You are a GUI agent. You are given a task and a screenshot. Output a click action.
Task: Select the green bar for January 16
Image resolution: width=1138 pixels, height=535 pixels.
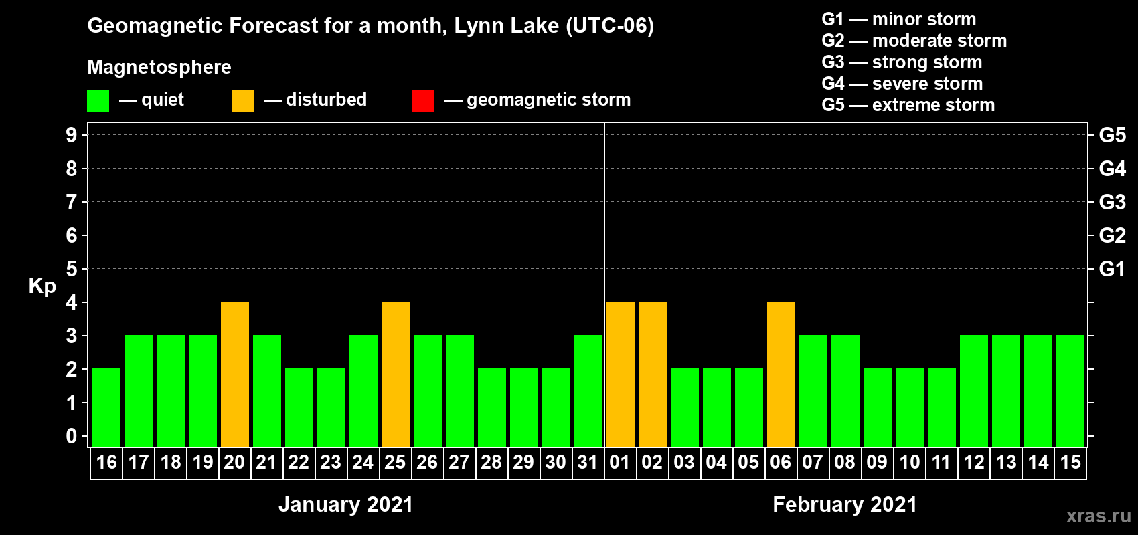(106, 407)
